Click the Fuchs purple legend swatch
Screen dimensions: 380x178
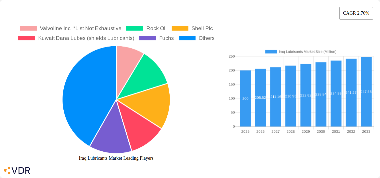pos(148,38)
